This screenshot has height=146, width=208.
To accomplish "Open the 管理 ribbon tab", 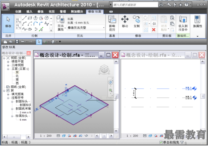I will coord(63,12).
